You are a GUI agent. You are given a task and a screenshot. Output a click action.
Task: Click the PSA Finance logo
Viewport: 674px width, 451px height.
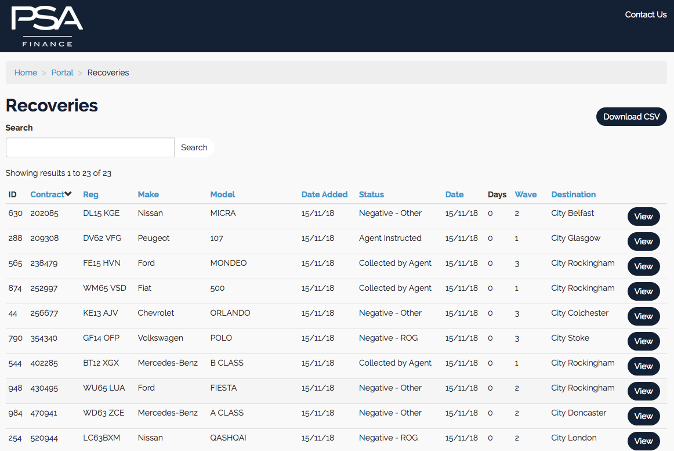(47, 26)
